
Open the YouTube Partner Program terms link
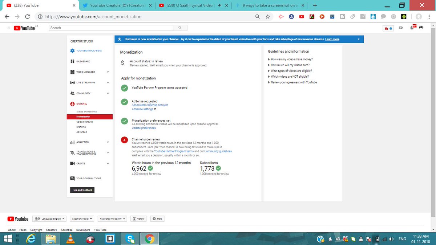pos(174,151)
